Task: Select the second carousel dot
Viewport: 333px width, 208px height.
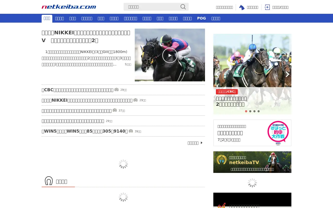Action: 250,111
